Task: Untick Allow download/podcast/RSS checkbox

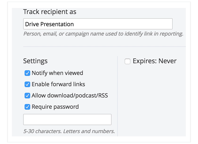Action: point(27,96)
